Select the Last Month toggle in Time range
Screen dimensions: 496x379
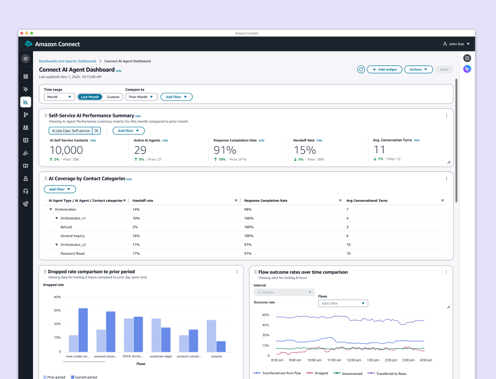90,96
